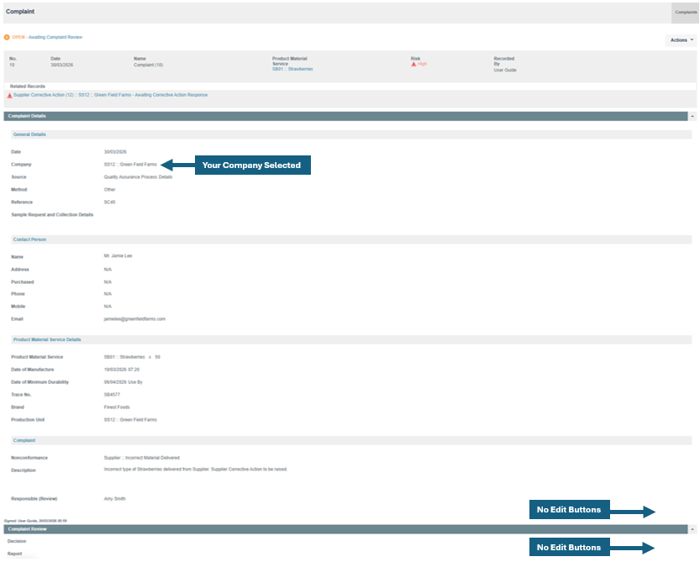Click the related record warning triangle icon
Image resolution: width=700 pixels, height=562 pixels.
click(x=9, y=96)
